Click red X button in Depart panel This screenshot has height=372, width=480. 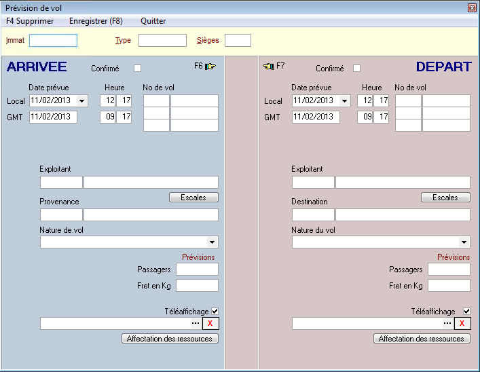point(462,323)
